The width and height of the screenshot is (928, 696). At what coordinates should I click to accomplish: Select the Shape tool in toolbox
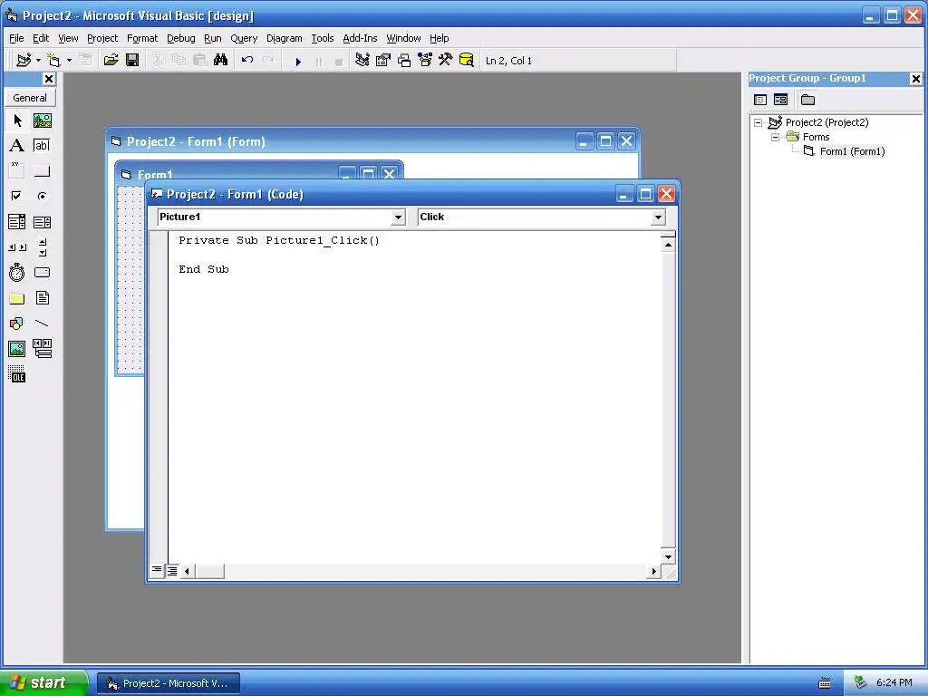[17, 324]
